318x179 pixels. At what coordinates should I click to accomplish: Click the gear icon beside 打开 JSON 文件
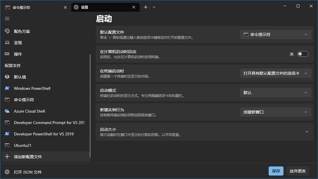[x=7, y=172]
